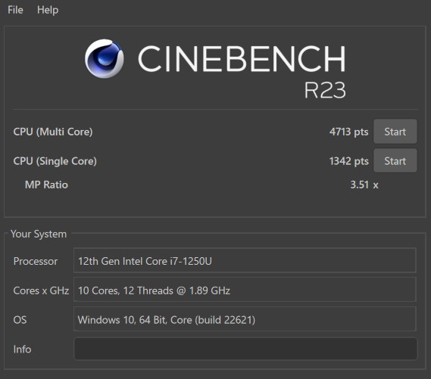Click the OS field showing Windows 10
This screenshot has width=431, height=379.
point(245,319)
